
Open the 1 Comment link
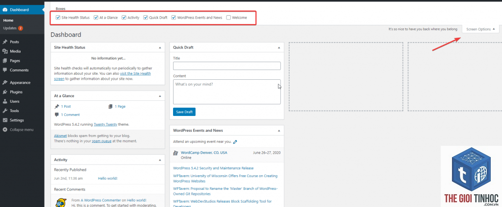click(71, 115)
